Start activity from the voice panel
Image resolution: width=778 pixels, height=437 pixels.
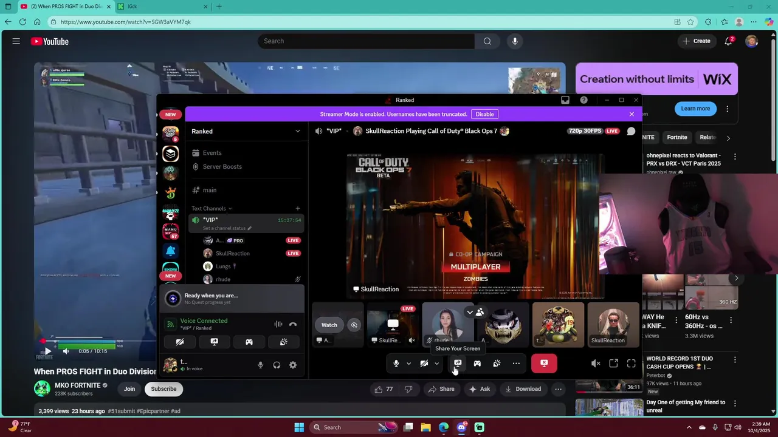coord(249,342)
